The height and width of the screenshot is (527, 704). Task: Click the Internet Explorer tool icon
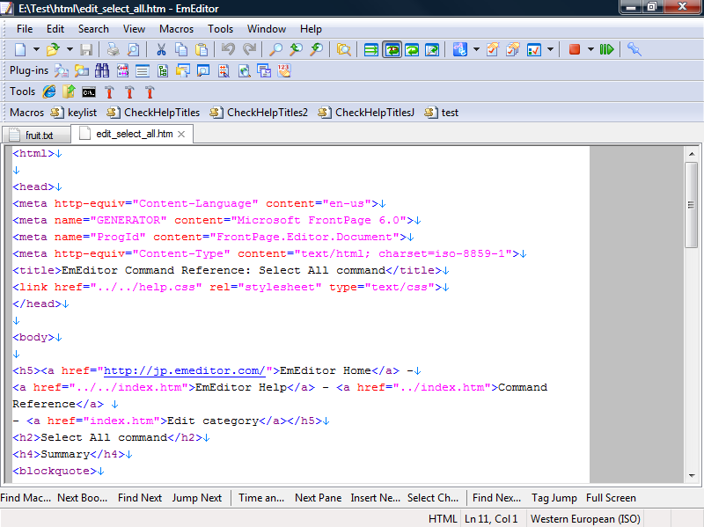[x=49, y=91]
